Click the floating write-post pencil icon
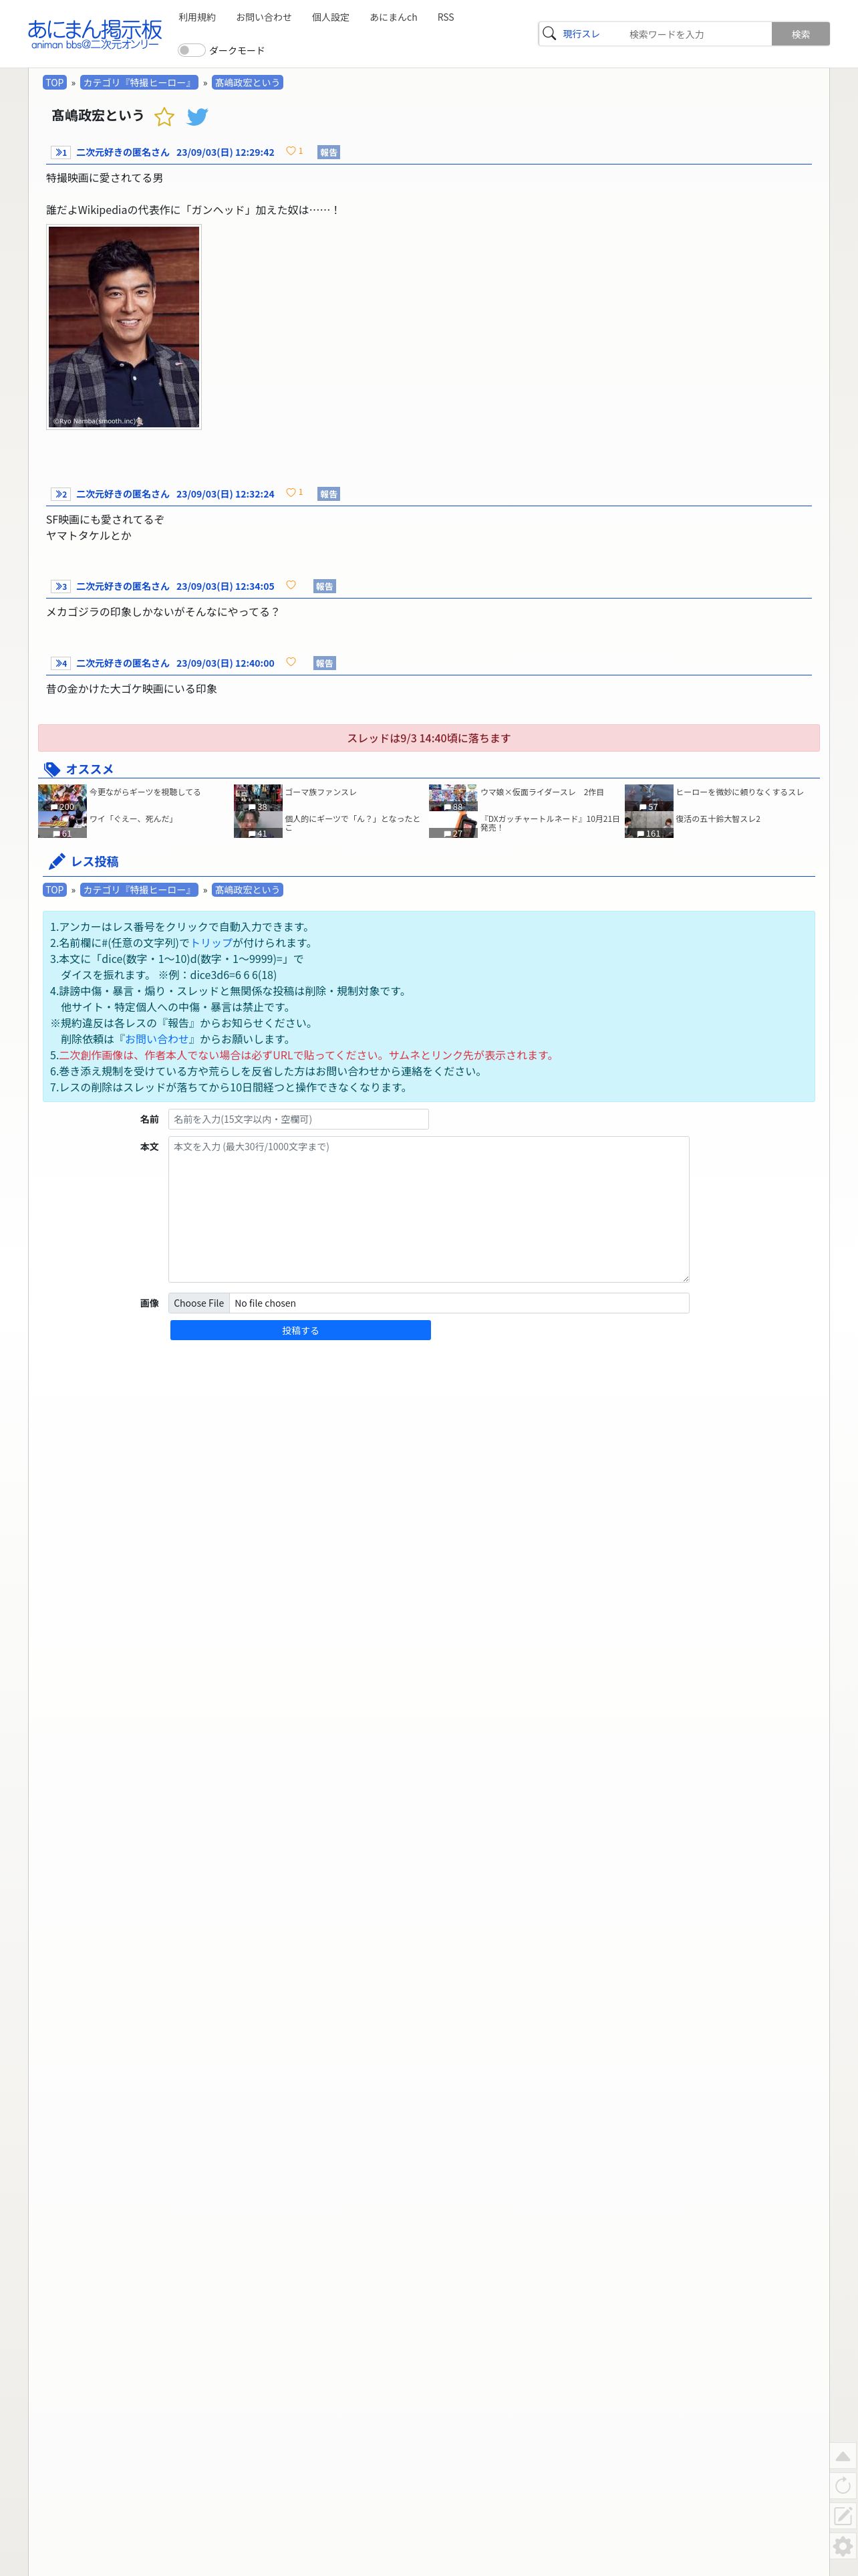 click(x=843, y=2516)
